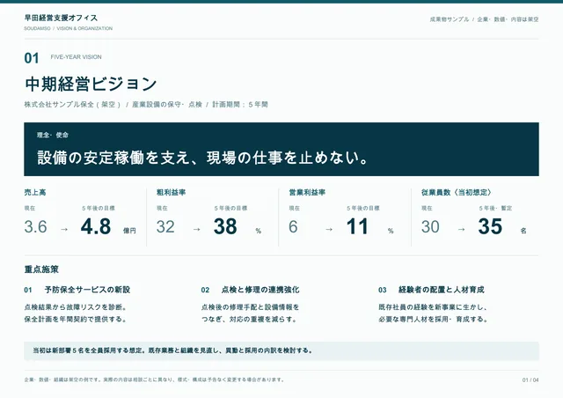The width and height of the screenshot is (563, 398).
Task: Click the note beginning '当初は新部署5名を全員採用する想定'
Action: (172, 350)
